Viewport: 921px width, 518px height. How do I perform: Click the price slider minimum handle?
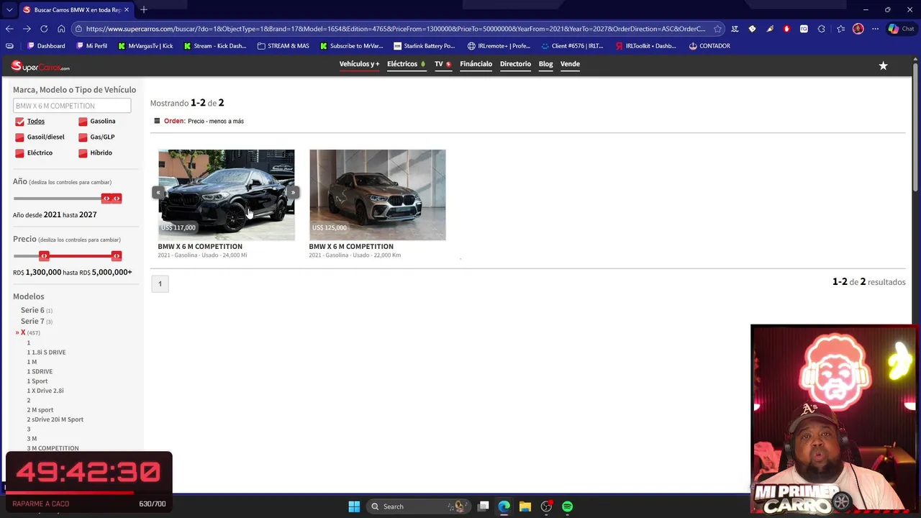coord(44,256)
